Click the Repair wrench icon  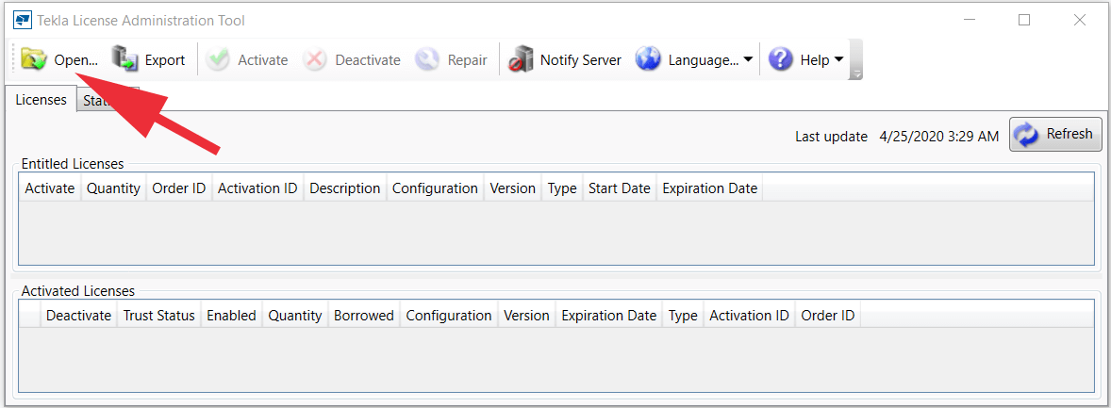(427, 60)
